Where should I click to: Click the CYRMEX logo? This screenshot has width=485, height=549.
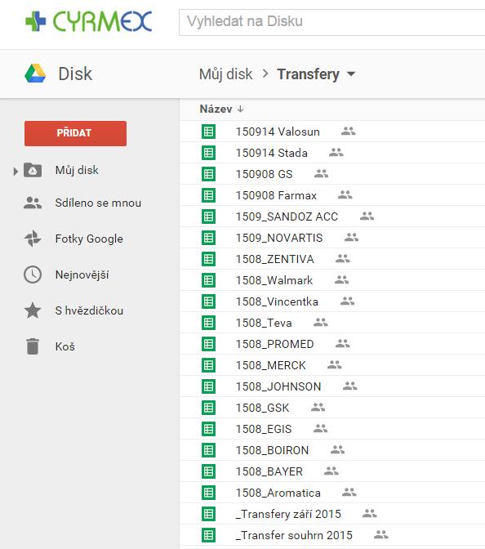89,22
